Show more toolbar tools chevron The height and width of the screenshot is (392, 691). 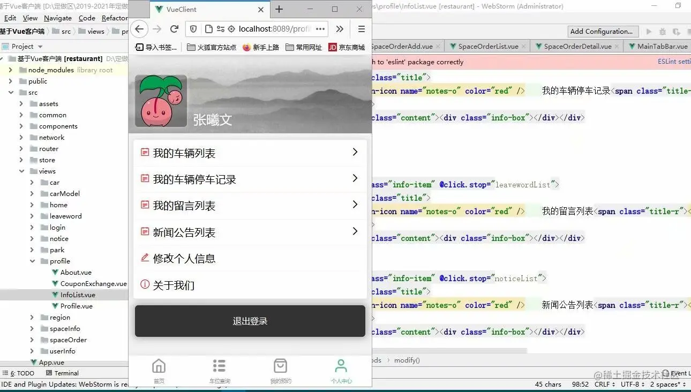[x=340, y=29]
